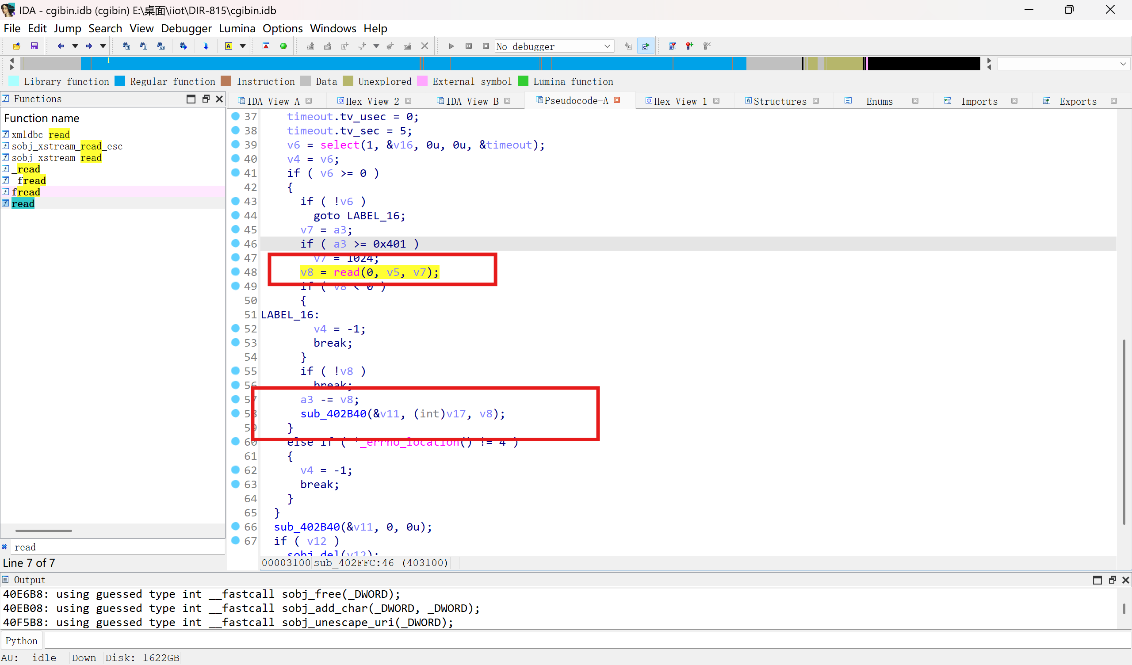Toggle breakpoint dot on line 62
1132x665 pixels.
[x=235, y=470]
